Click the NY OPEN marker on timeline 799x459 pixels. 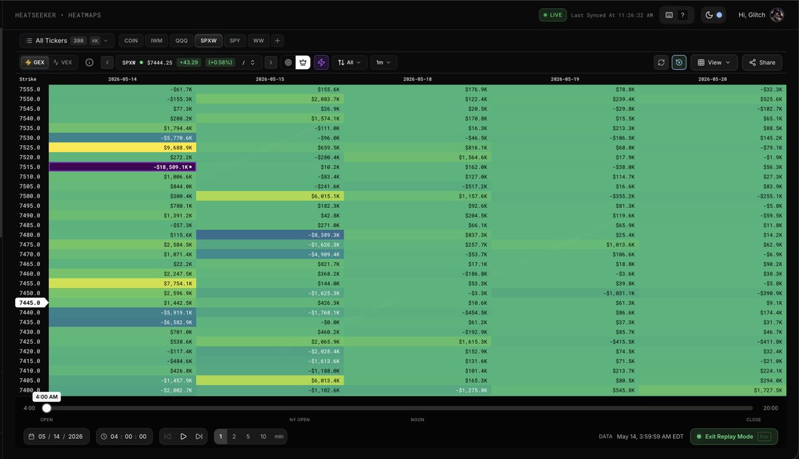300,420
